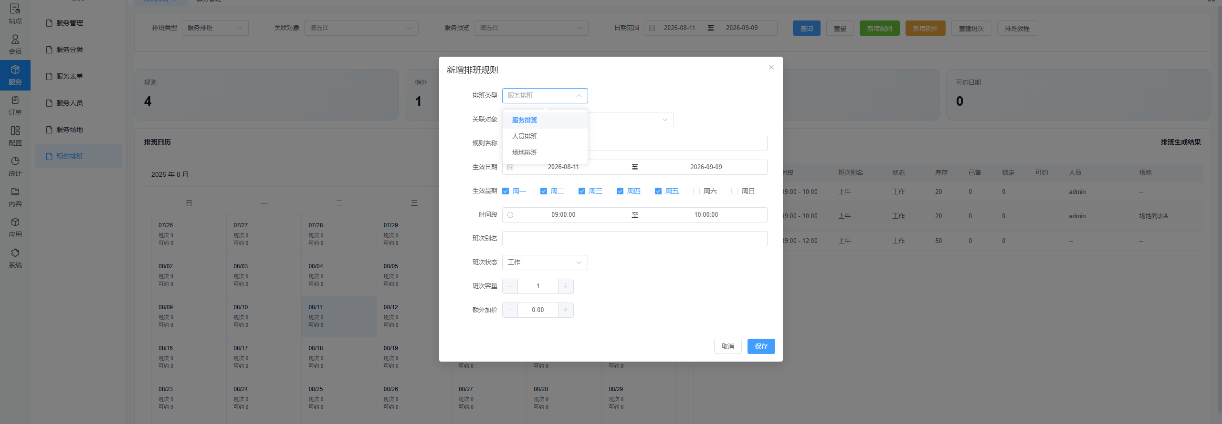Open 服务场地 in the submenu

point(78,130)
